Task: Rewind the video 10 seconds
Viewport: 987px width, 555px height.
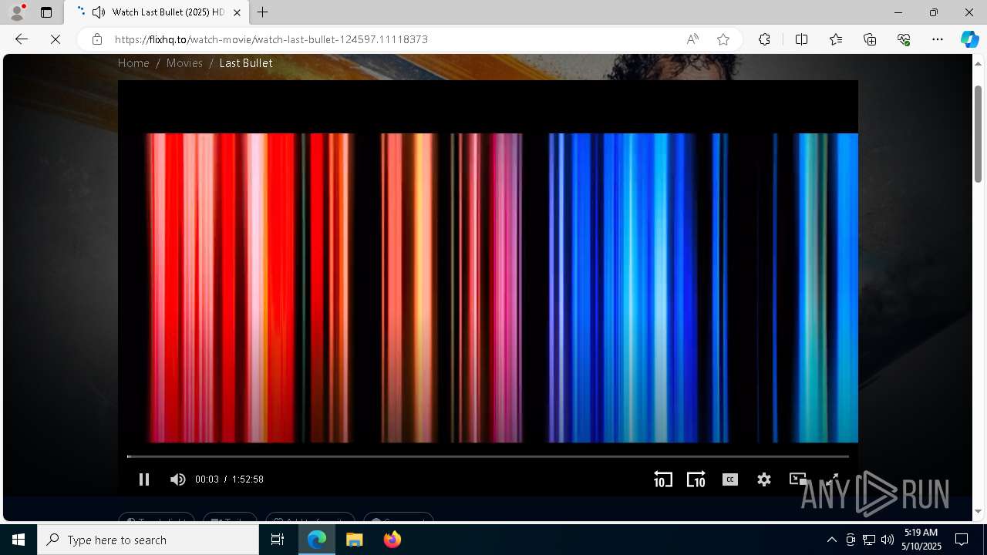Action: point(662,479)
